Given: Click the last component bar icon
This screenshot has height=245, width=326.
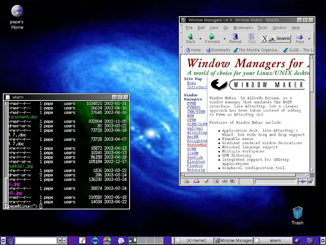Looking at the screenshot, I should point(232,181).
